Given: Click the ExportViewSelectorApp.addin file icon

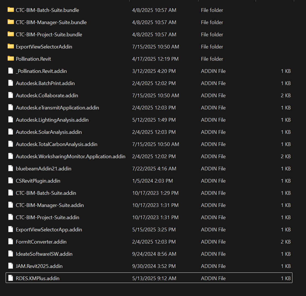Looking at the screenshot, I should click(11, 229).
